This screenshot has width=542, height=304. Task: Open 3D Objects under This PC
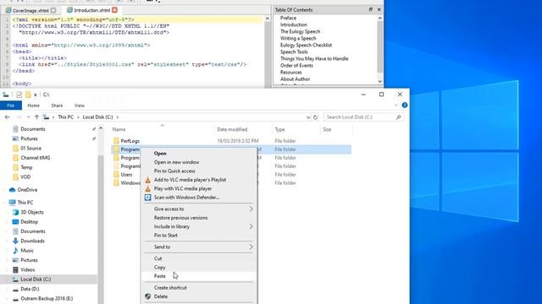32,212
